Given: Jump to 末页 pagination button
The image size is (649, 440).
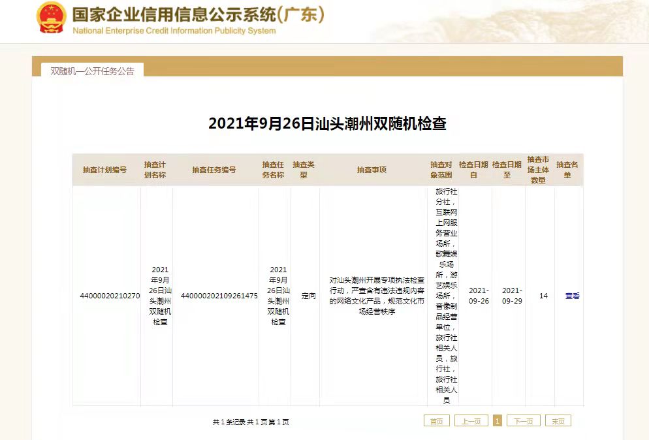Looking at the screenshot, I should 558,421.
